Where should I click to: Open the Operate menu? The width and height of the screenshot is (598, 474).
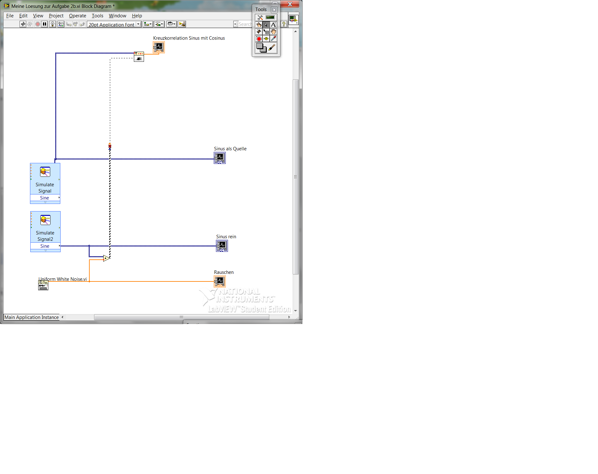(78, 16)
